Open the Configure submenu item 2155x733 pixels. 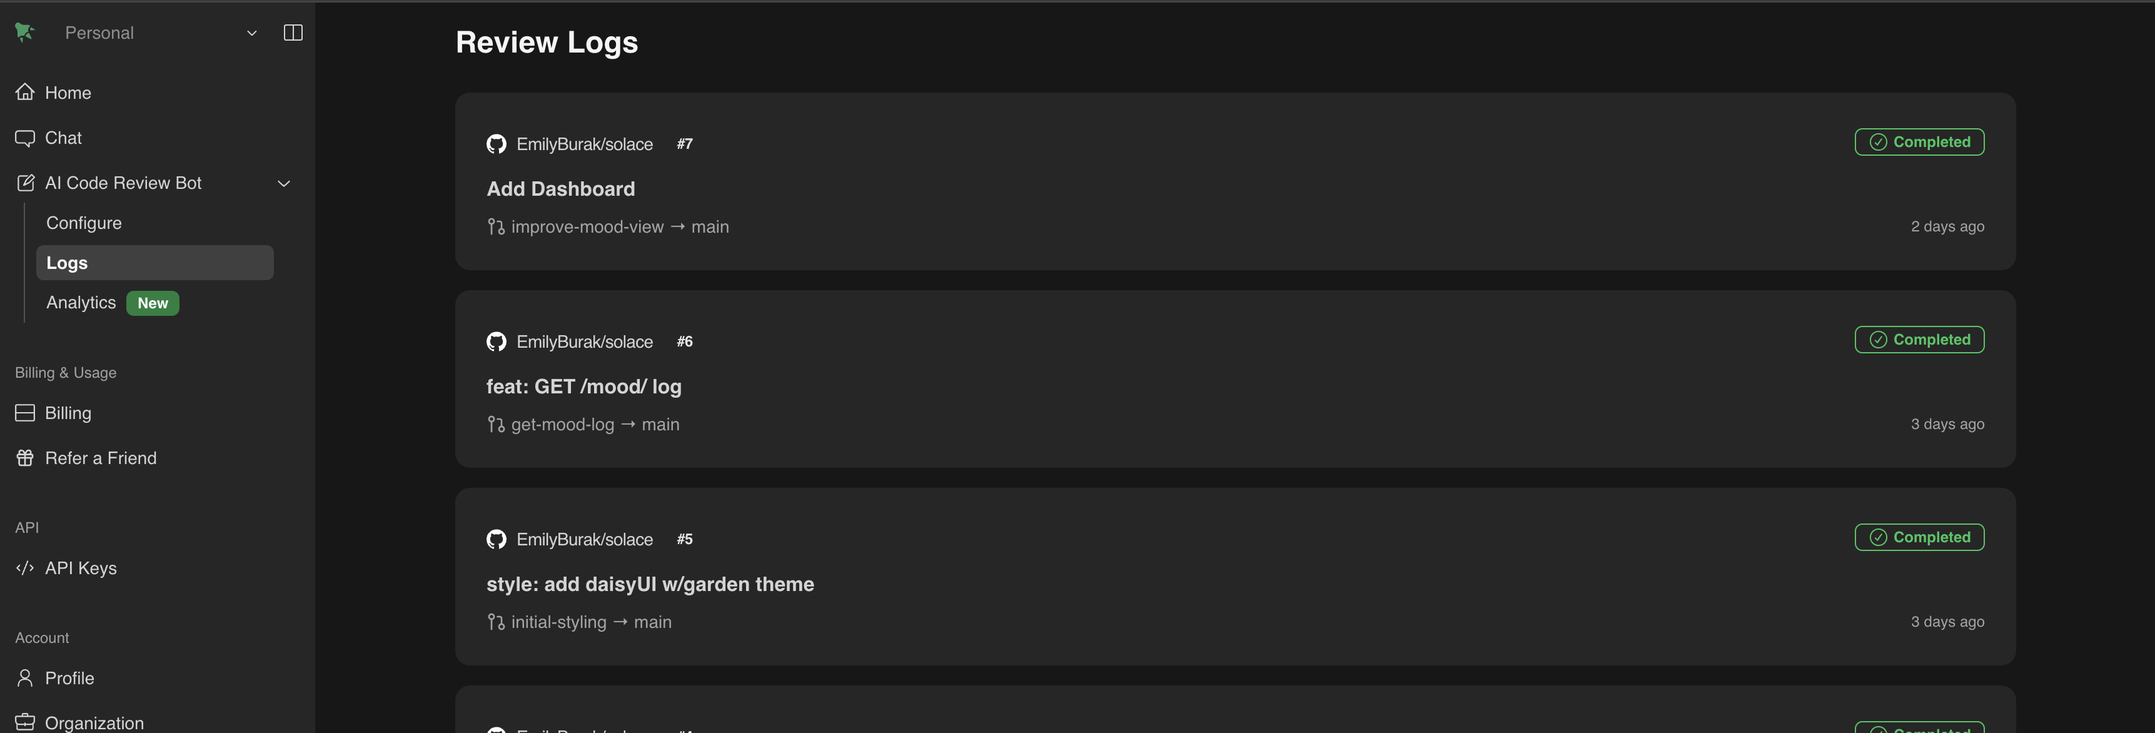84,223
